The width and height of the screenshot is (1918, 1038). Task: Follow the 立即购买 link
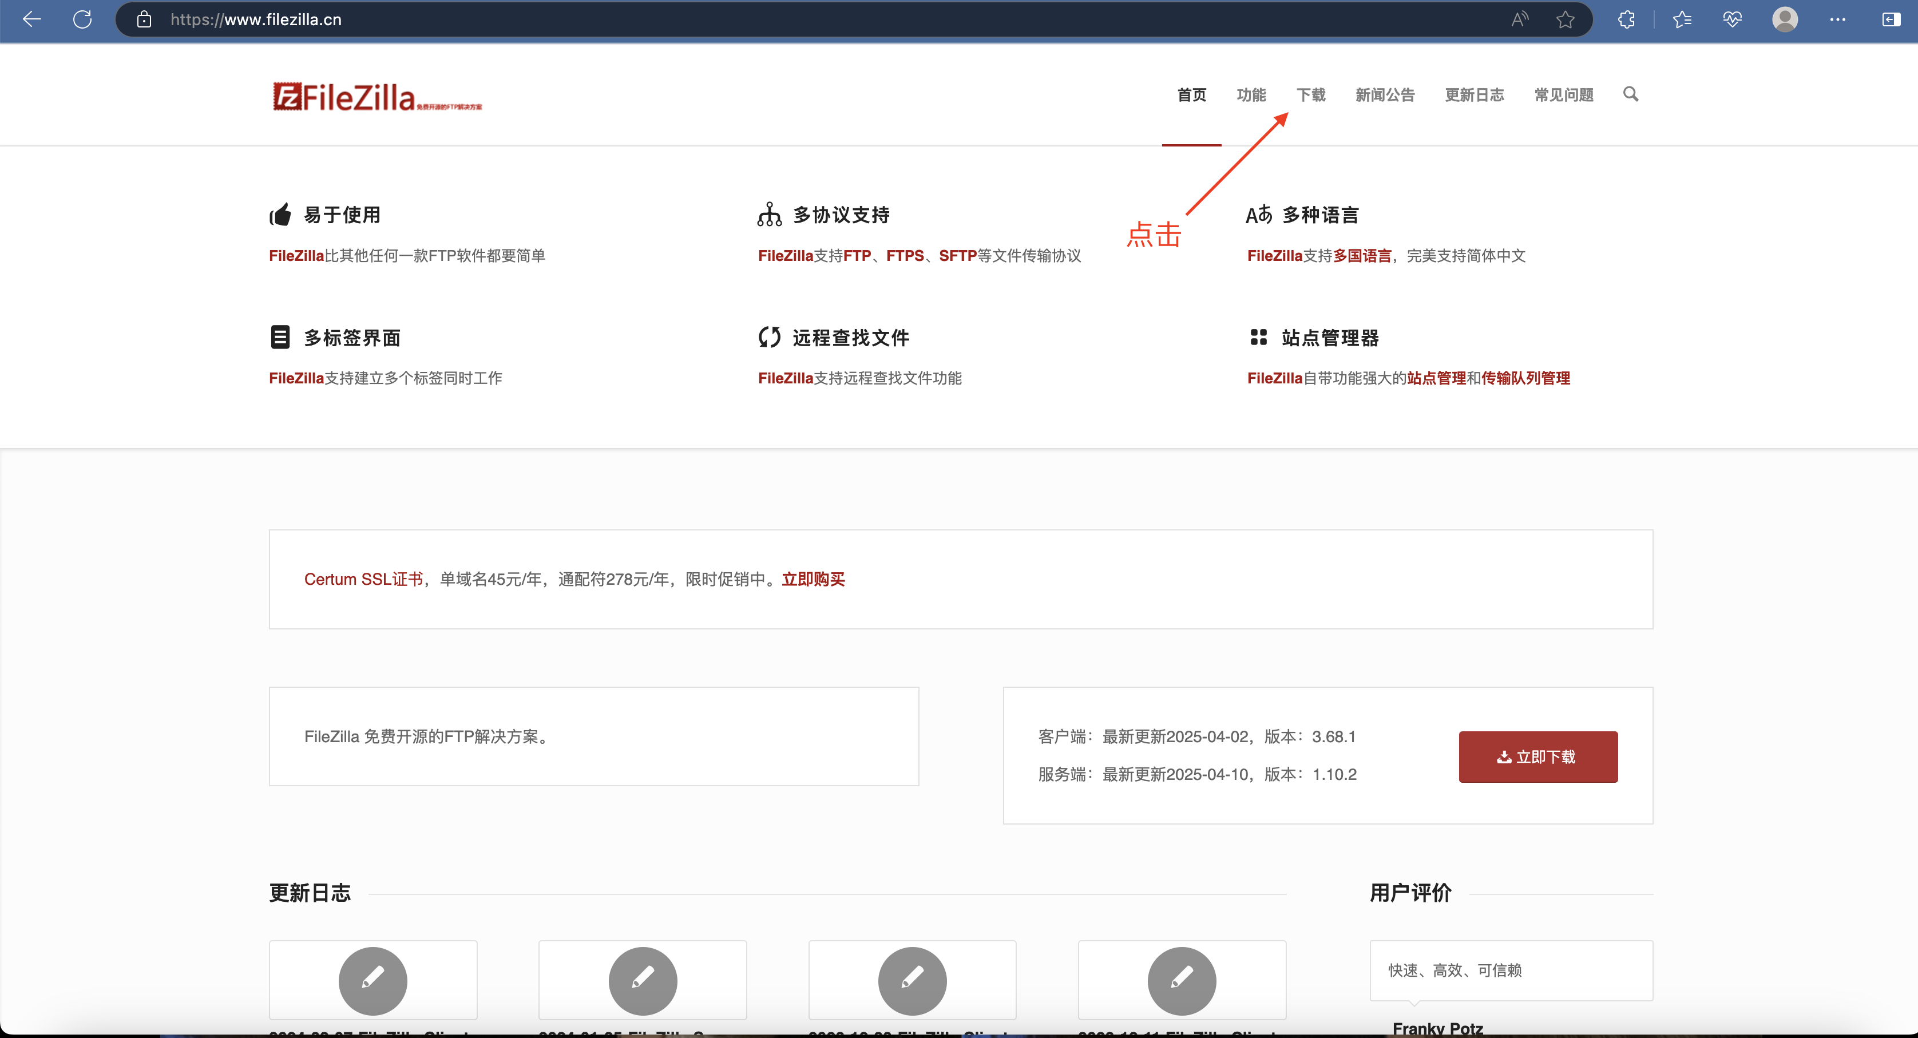(813, 579)
